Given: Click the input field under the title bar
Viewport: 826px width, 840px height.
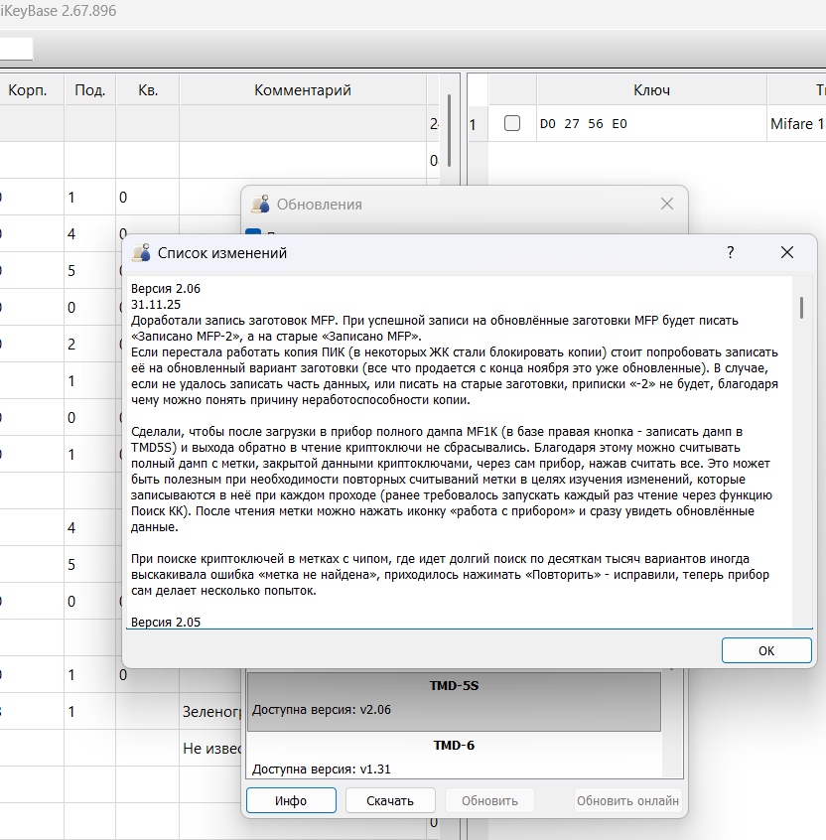Looking at the screenshot, I should point(16,49).
